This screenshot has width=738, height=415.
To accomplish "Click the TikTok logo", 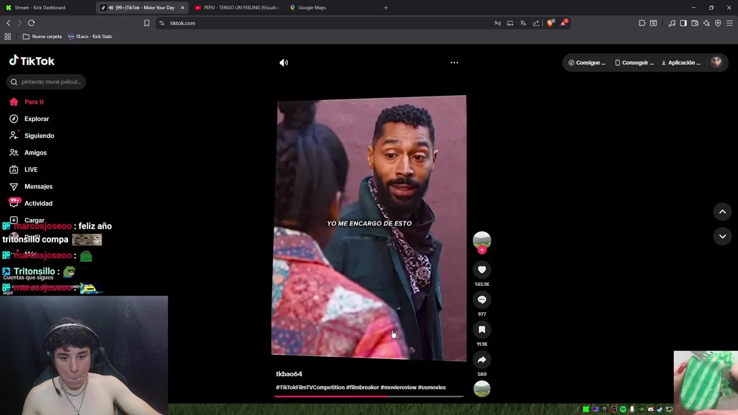I will [32, 61].
